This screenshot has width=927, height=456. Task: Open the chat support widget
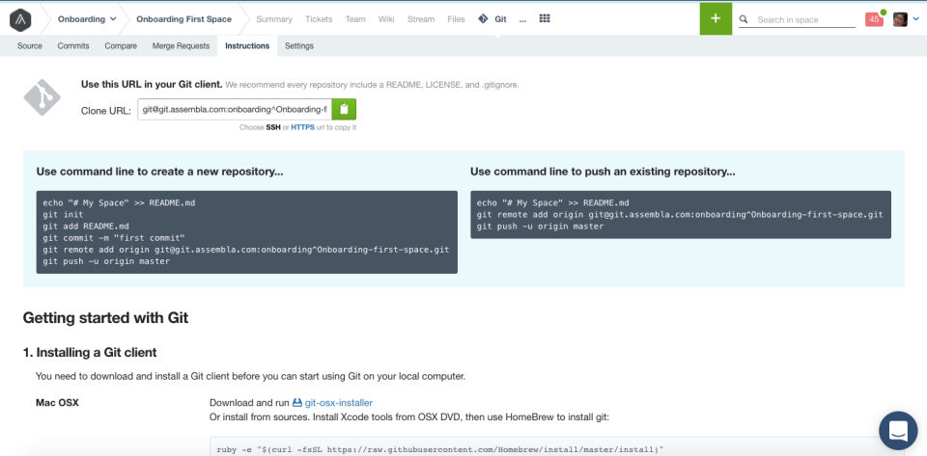[x=898, y=430]
